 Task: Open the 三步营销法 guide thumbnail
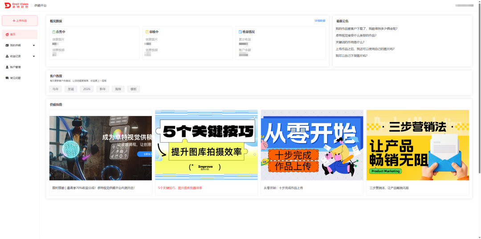pyautogui.click(x=418, y=145)
